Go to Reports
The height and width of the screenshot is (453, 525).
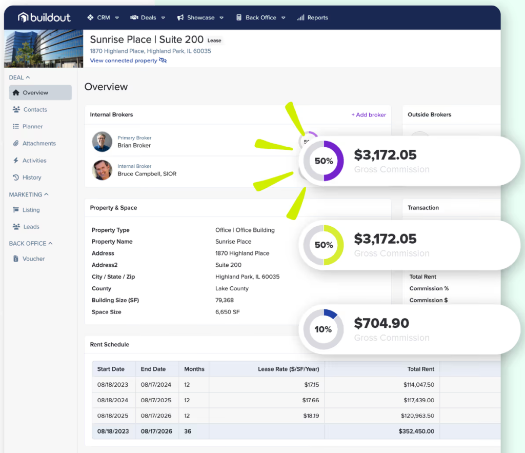312,17
